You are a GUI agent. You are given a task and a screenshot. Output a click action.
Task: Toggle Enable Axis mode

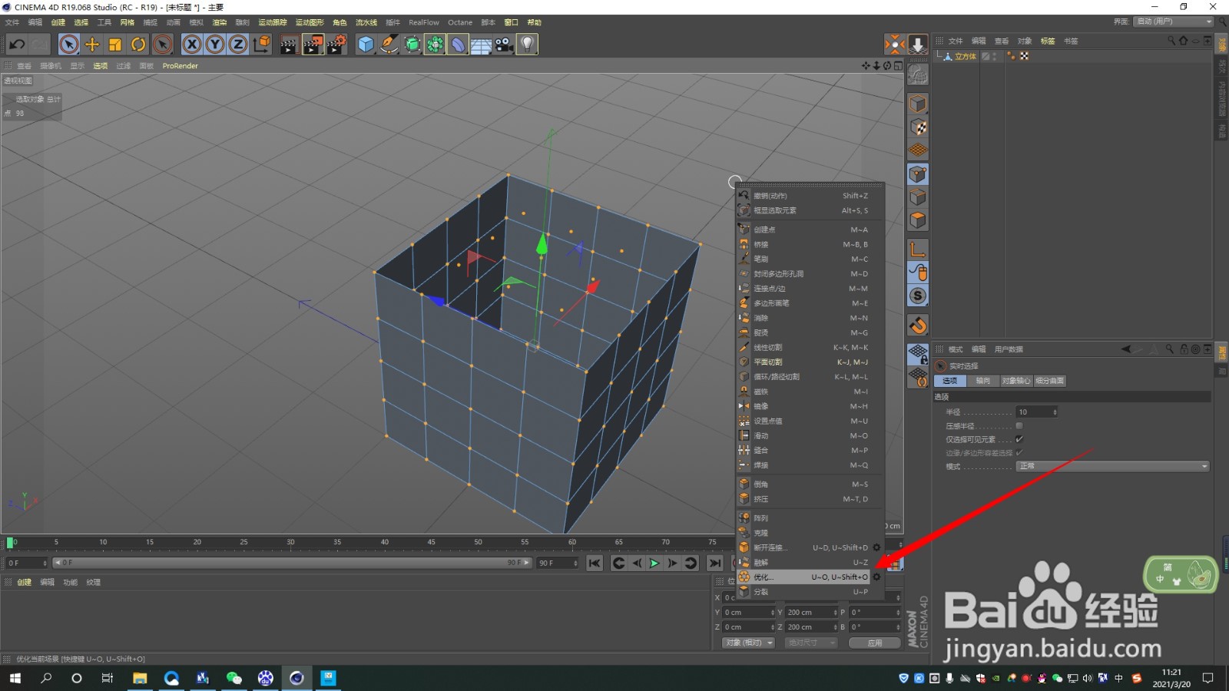(918, 249)
